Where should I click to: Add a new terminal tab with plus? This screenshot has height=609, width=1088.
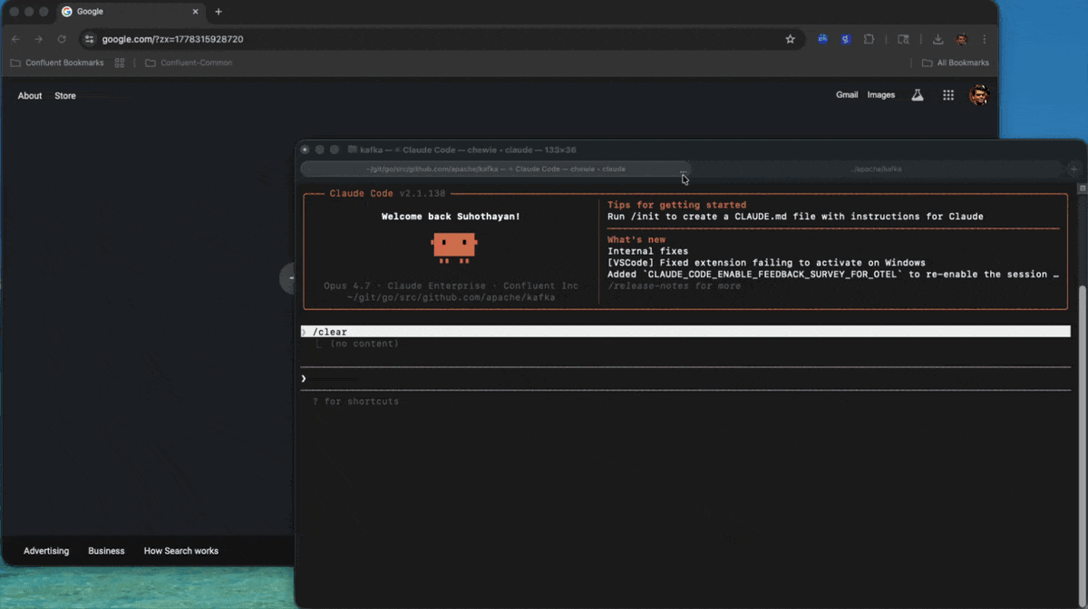pyautogui.click(x=1074, y=169)
